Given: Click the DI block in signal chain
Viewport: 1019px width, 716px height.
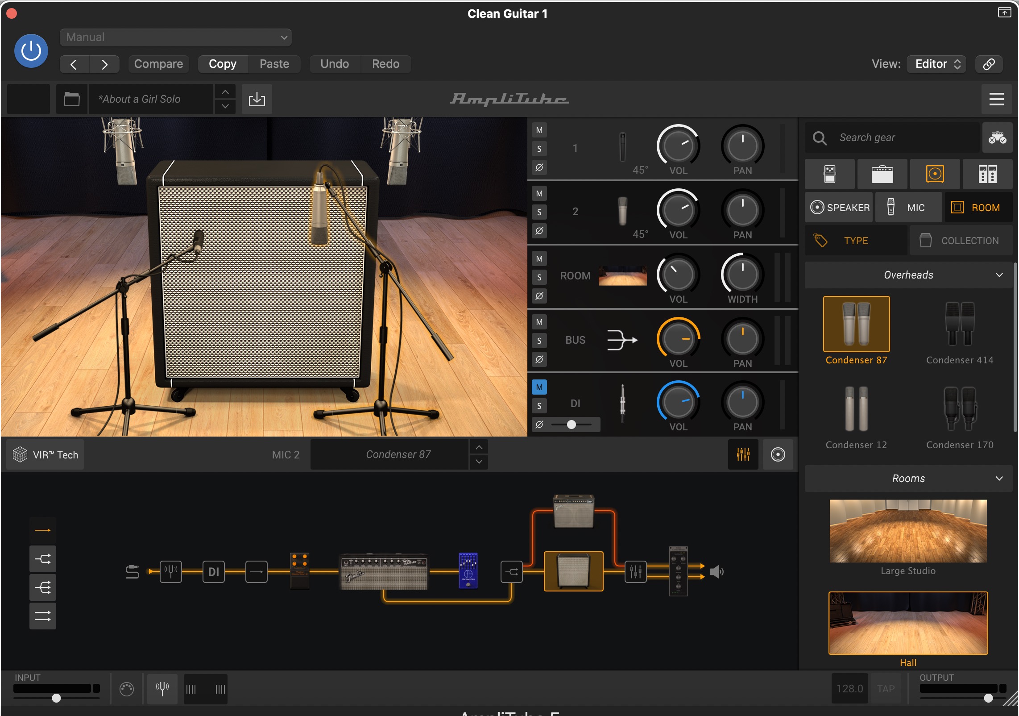Looking at the screenshot, I should coord(213,572).
